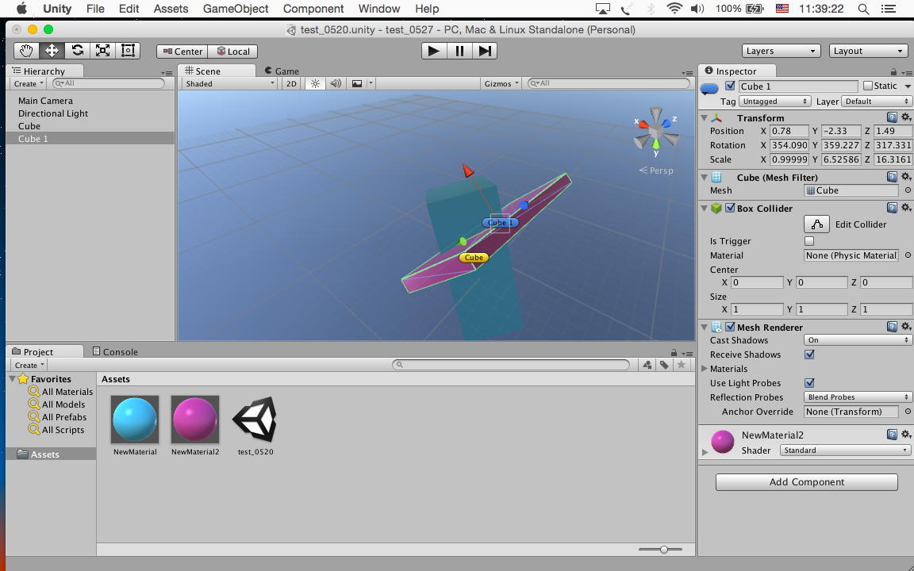Viewport: 914px width, 571px height.
Task: Switch to the Console tab
Action: (x=115, y=352)
